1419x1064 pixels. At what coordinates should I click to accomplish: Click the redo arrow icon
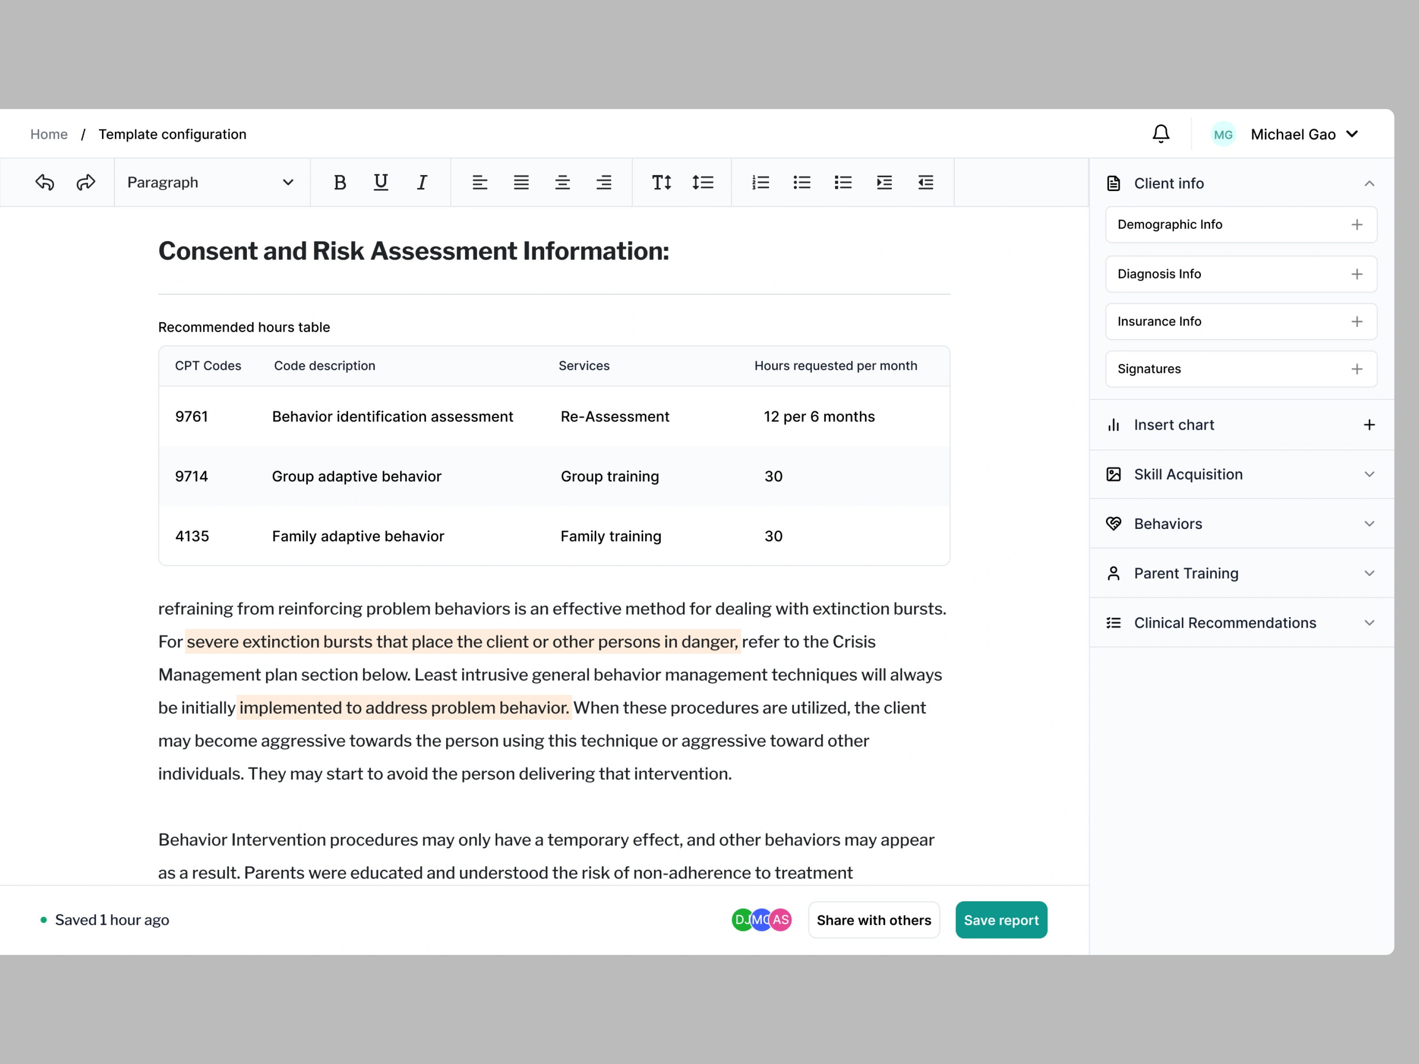point(86,182)
